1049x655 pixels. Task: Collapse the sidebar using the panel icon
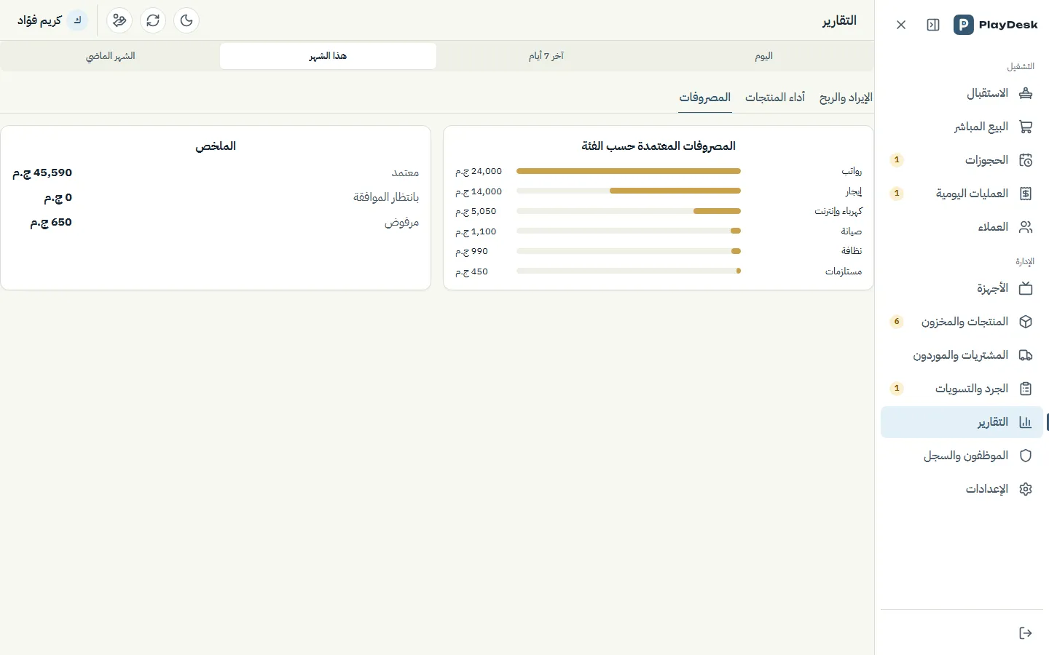[x=933, y=25]
